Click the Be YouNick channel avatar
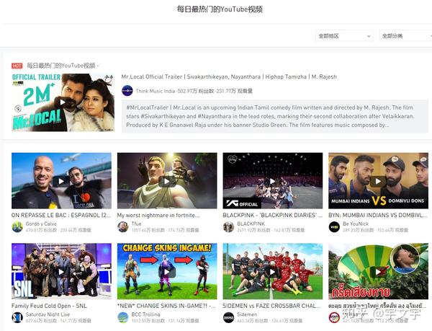Screen dimensions: 432x331 pos(334,226)
